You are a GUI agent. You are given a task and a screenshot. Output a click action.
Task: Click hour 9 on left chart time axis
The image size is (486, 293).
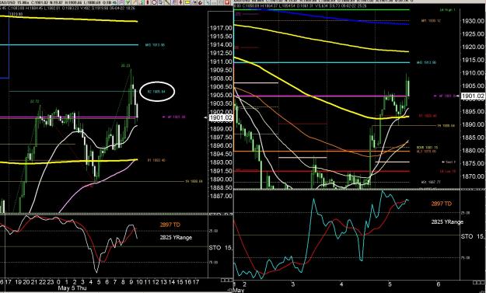point(131,282)
